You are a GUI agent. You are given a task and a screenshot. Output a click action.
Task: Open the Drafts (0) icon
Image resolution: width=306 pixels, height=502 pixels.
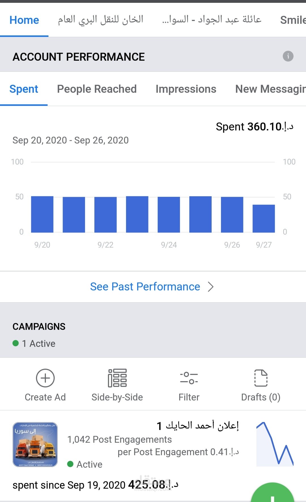(261, 378)
